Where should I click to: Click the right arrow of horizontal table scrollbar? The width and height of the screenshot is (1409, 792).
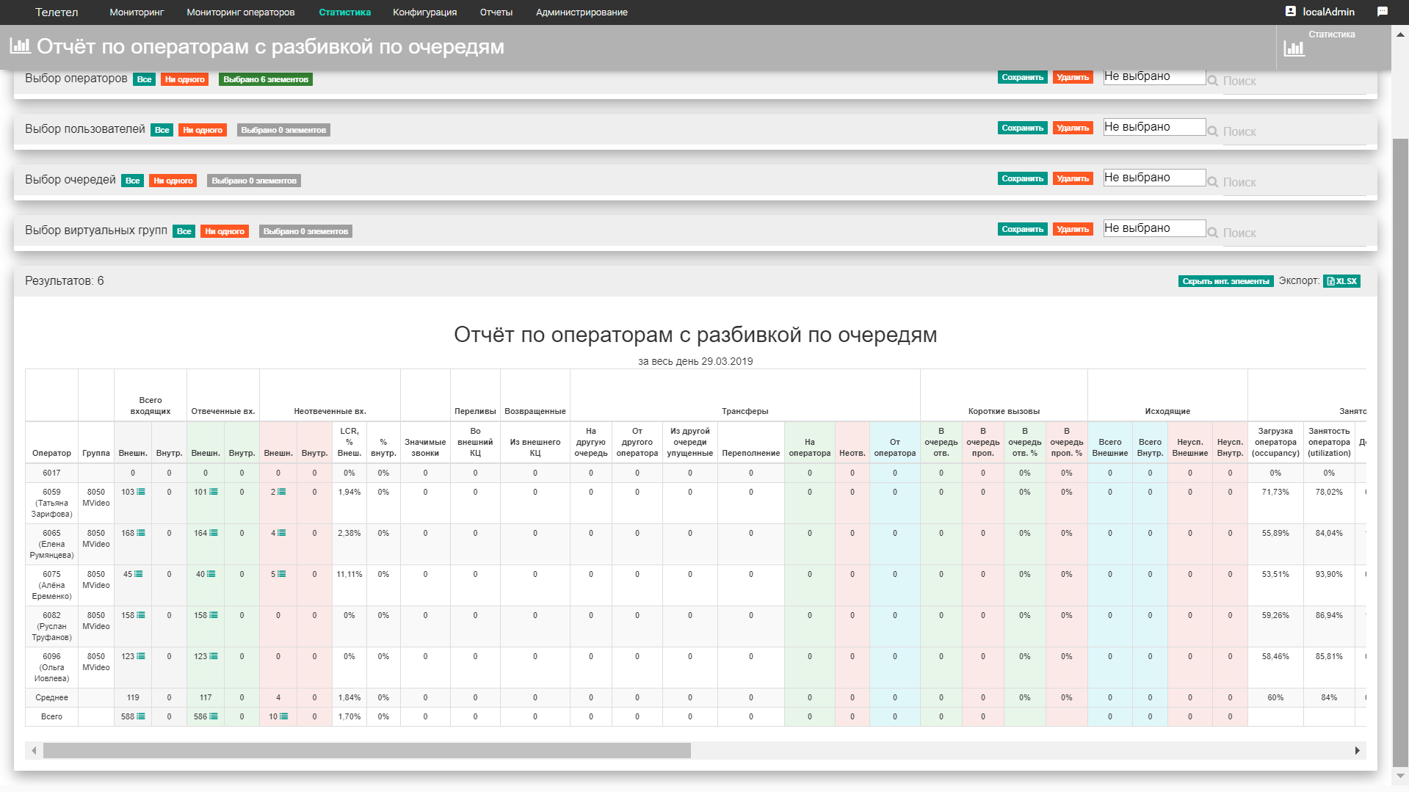coord(1357,750)
